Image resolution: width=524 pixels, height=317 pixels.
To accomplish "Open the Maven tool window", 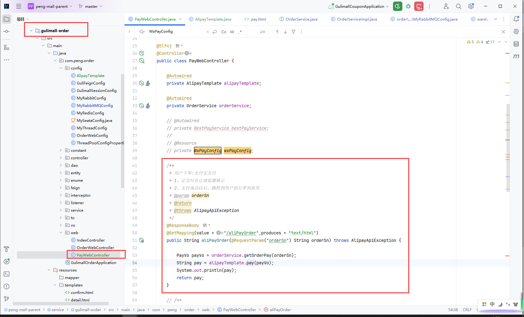I will 516,56.
